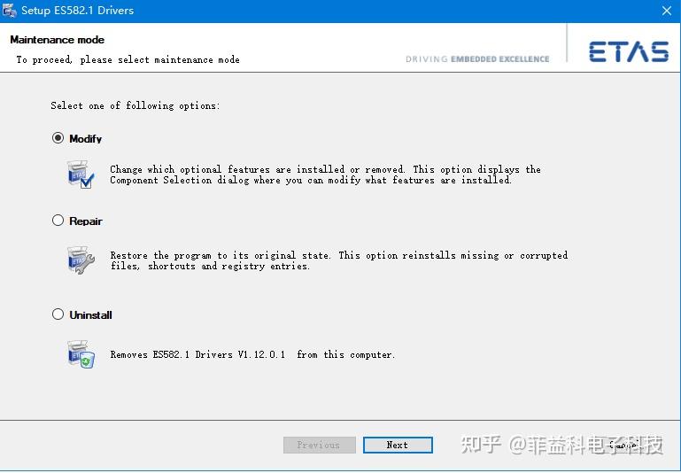Click the 'Setup ES582.1 Drivers' window title

pos(78,11)
